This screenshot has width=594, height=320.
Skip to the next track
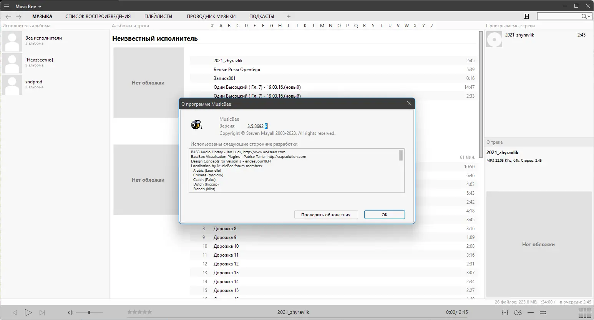[42, 313]
